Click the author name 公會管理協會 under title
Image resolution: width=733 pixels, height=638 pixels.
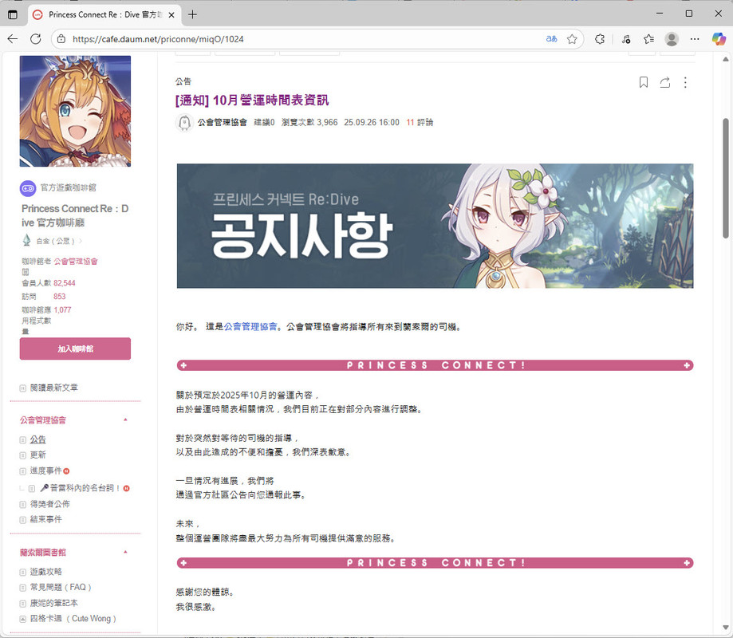click(x=222, y=123)
